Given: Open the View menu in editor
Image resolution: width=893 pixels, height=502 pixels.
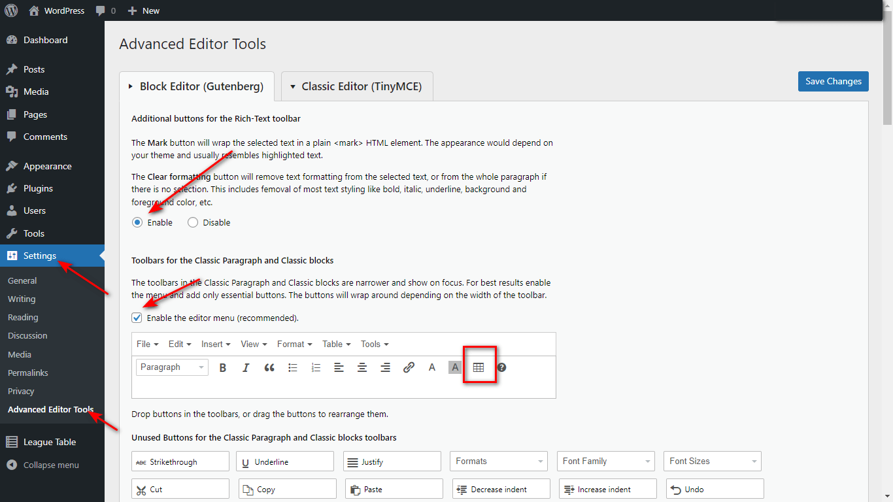Looking at the screenshot, I should [254, 344].
